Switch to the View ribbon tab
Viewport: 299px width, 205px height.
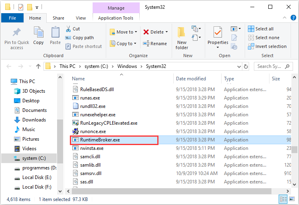[81, 18]
